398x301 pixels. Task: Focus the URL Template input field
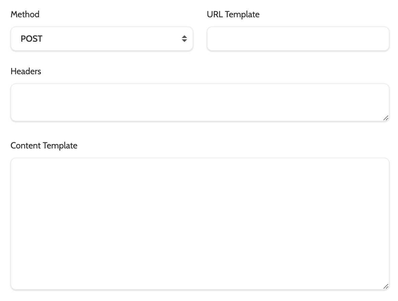298,39
